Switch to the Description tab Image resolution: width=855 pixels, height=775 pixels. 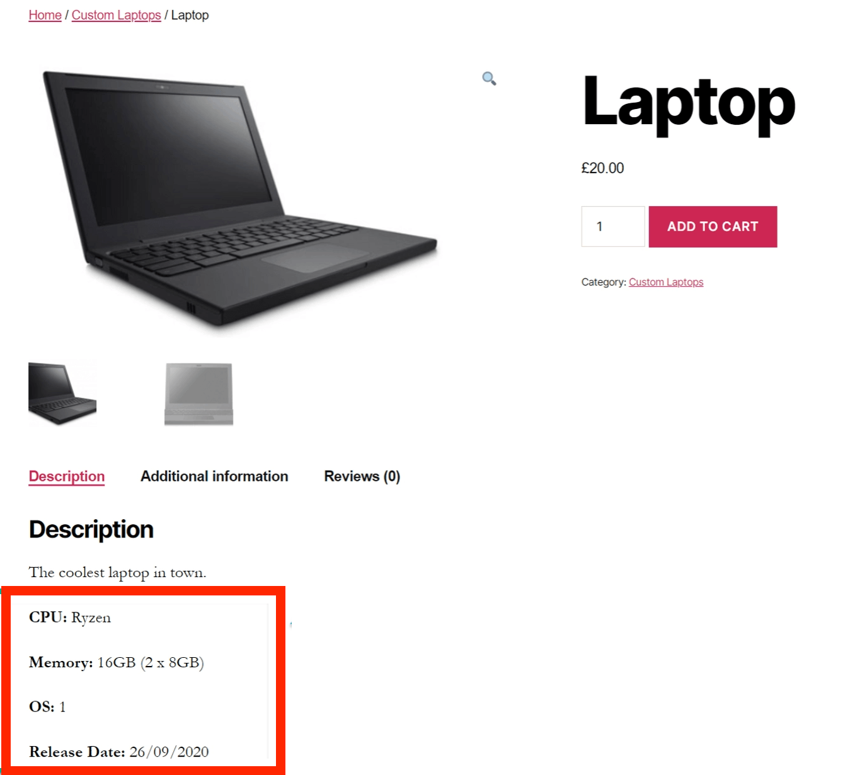coord(67,476)
